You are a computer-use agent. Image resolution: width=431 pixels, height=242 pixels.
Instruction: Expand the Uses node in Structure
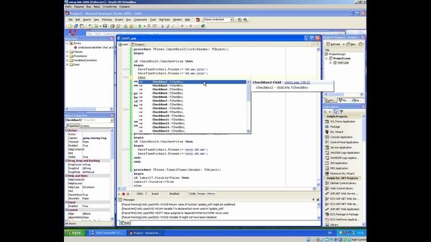67,65
